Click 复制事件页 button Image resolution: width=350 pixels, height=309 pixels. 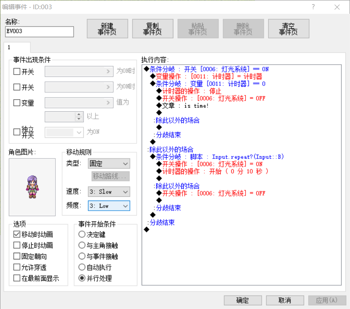click(x=152, y=29)
